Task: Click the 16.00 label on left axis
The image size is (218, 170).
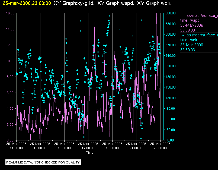Action: coord(11,13)
